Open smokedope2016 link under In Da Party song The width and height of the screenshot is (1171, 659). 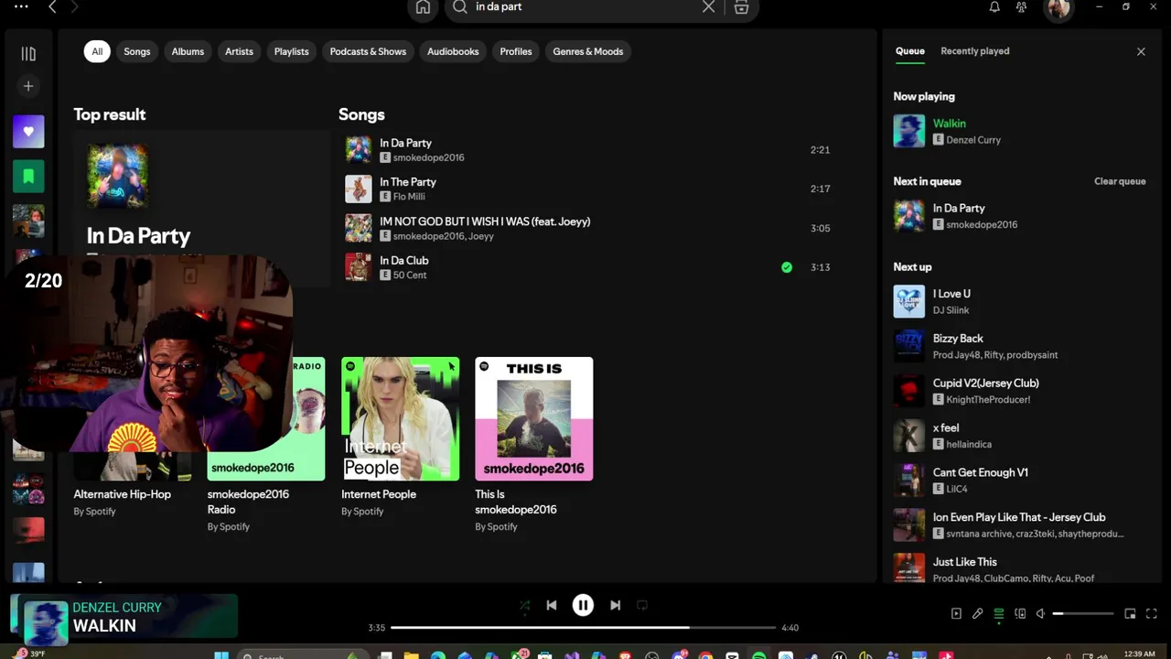pos(428,157)
